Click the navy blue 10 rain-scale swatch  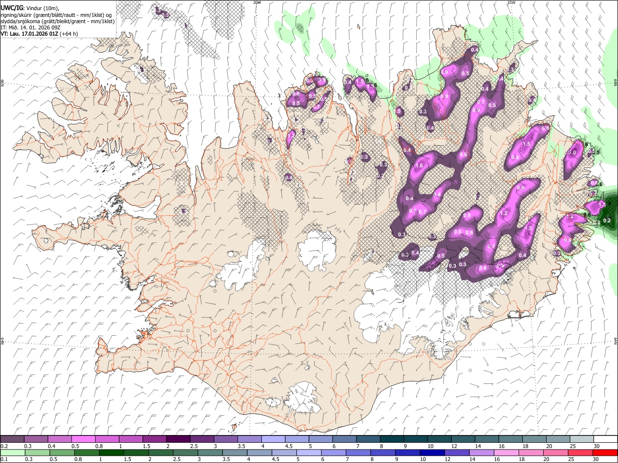(x=432, y=452)
